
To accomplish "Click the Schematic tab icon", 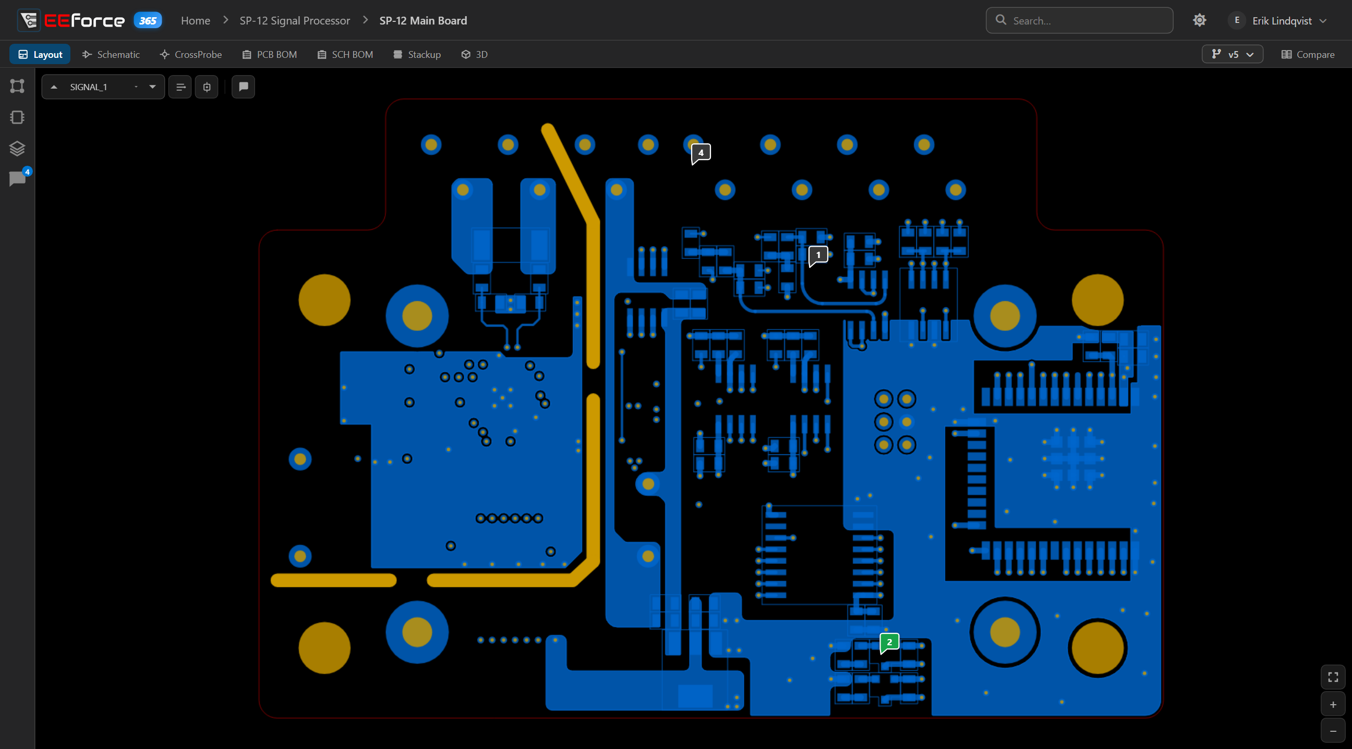I will (x=87, y=55).
